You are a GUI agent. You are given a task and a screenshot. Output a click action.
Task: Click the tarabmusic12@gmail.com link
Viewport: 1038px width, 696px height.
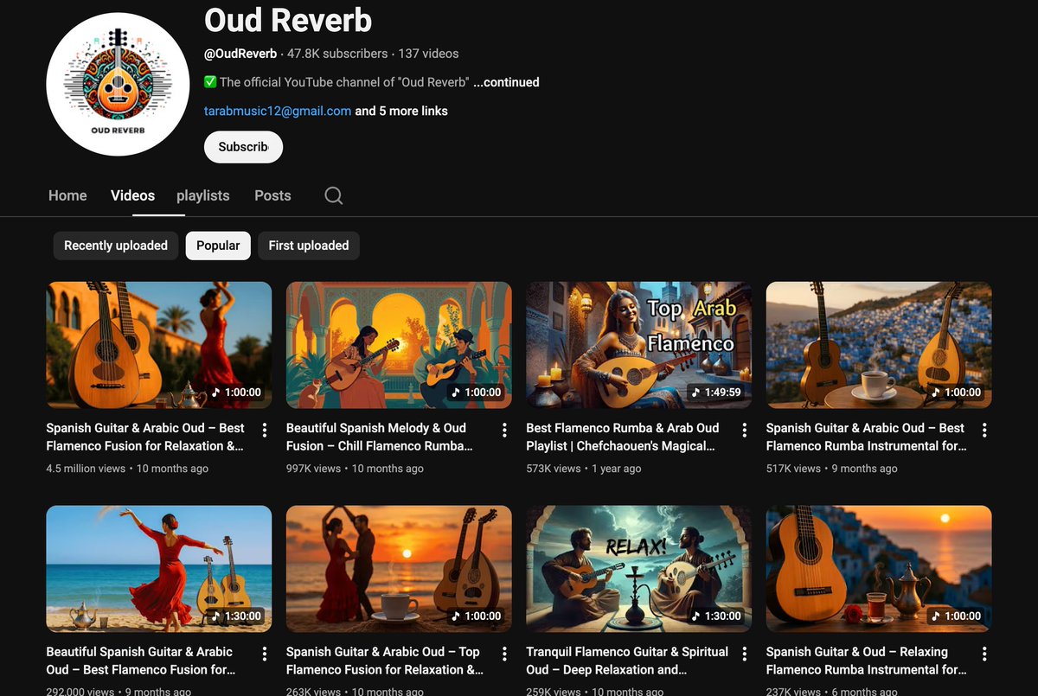coord(278,111)
